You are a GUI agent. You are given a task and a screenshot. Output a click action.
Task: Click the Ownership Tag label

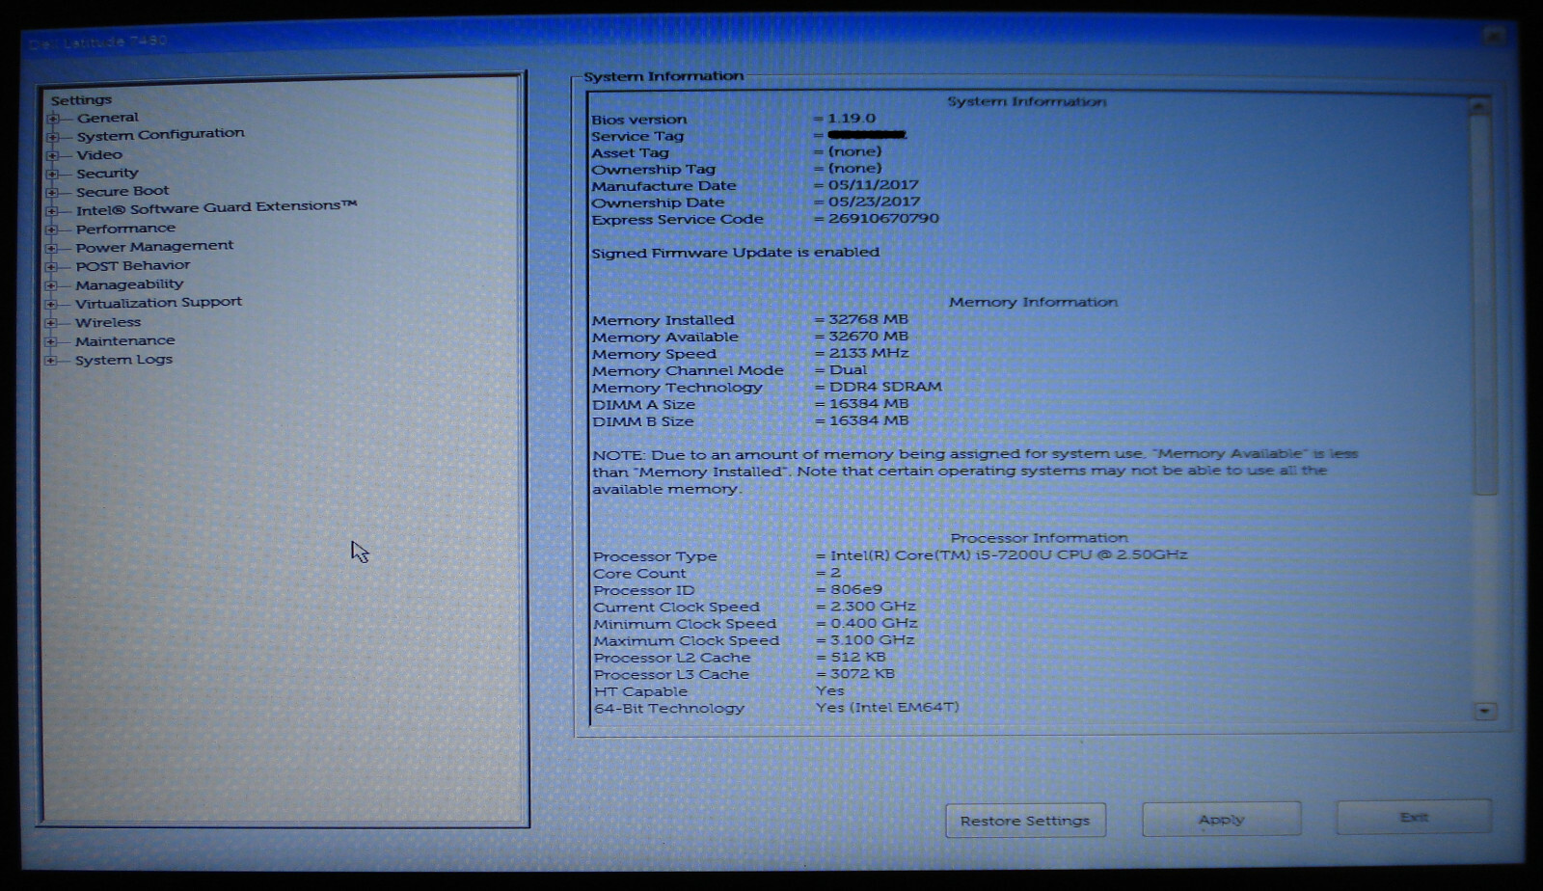click(x=653, y=170)
